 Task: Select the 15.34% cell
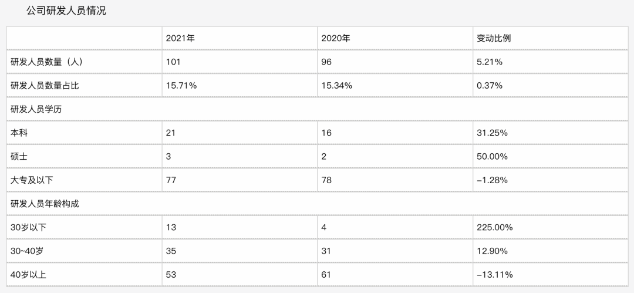pyautogui.click(x=337, y=85)
